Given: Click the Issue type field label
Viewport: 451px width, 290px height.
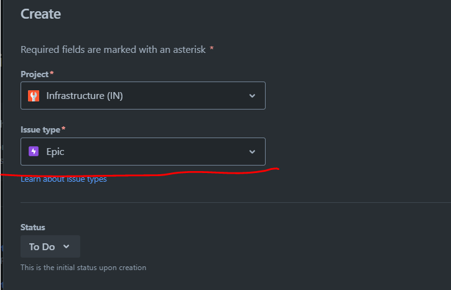Looking at the screenshot, I should pos(40,129).
